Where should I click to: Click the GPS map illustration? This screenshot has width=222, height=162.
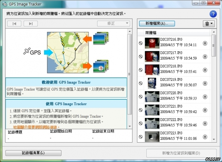click(68, 52)
